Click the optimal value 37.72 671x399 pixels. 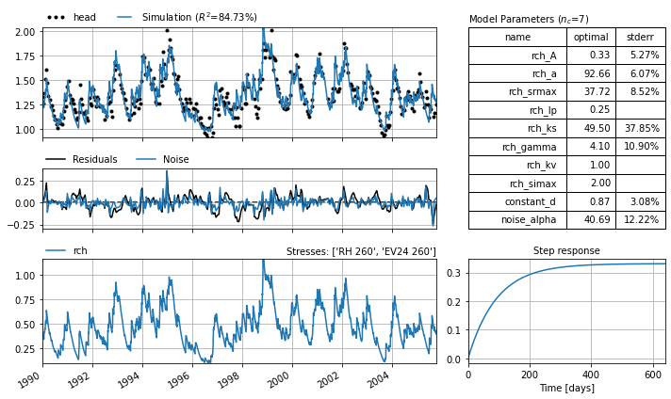tap(597, 91)
